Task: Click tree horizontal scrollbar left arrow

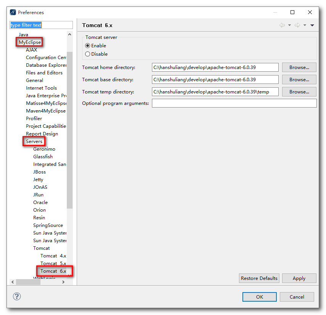Action: 13,282
